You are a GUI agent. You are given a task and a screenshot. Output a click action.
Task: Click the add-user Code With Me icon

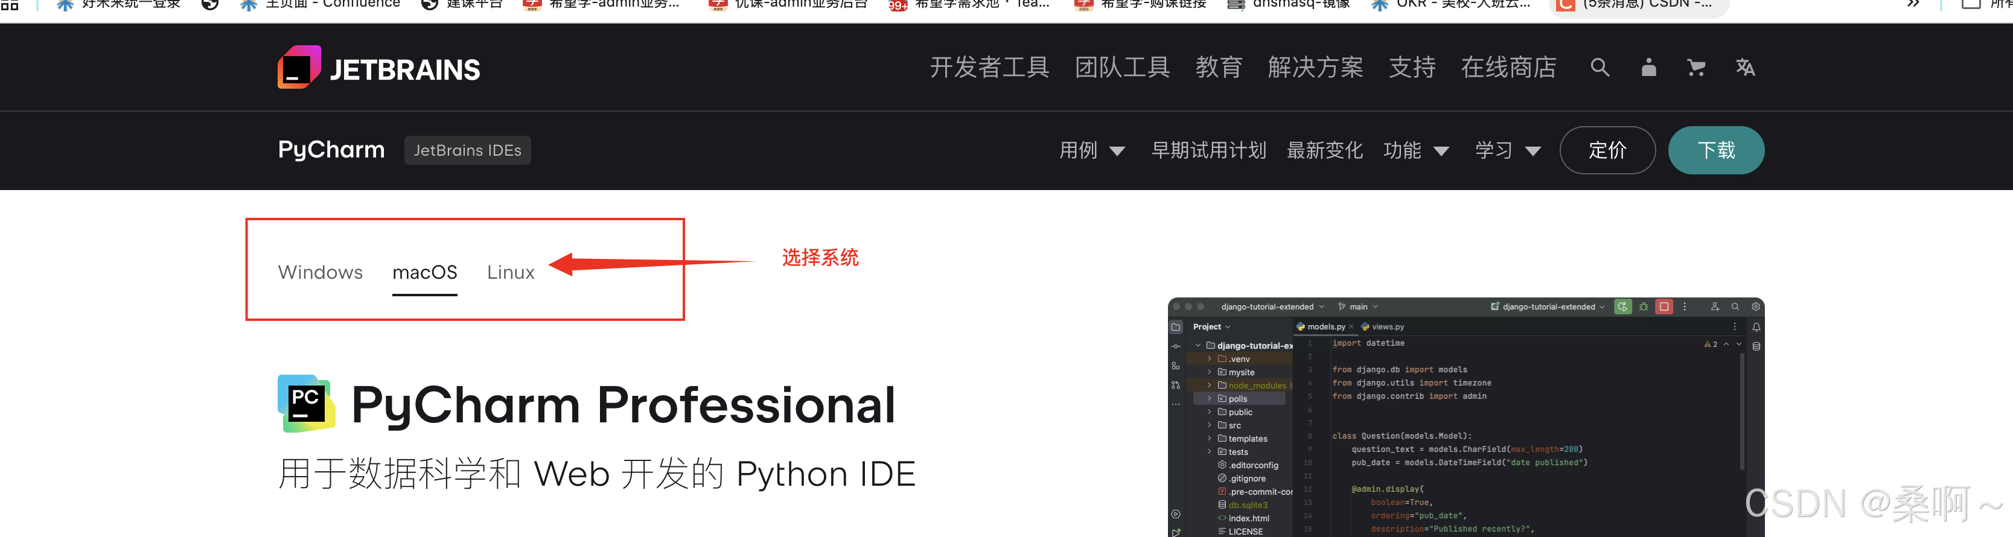coord(1714,307)
